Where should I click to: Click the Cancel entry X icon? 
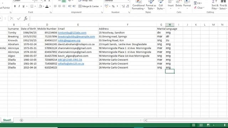tap(12, 18)
